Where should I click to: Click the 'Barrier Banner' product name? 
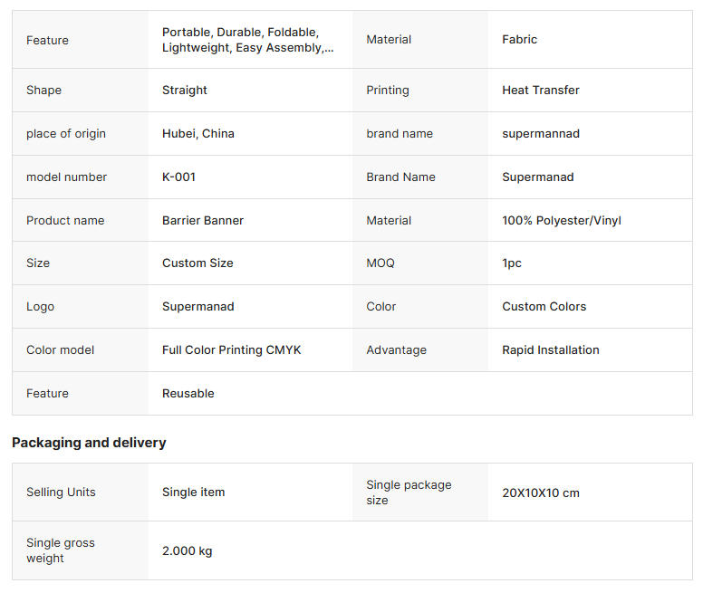(203, 221)
